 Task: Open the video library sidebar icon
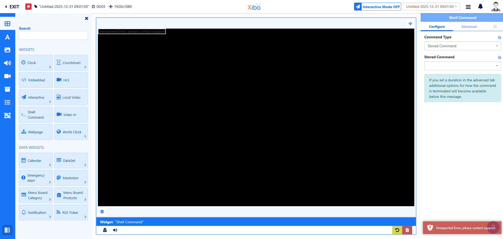coord(7,76)
